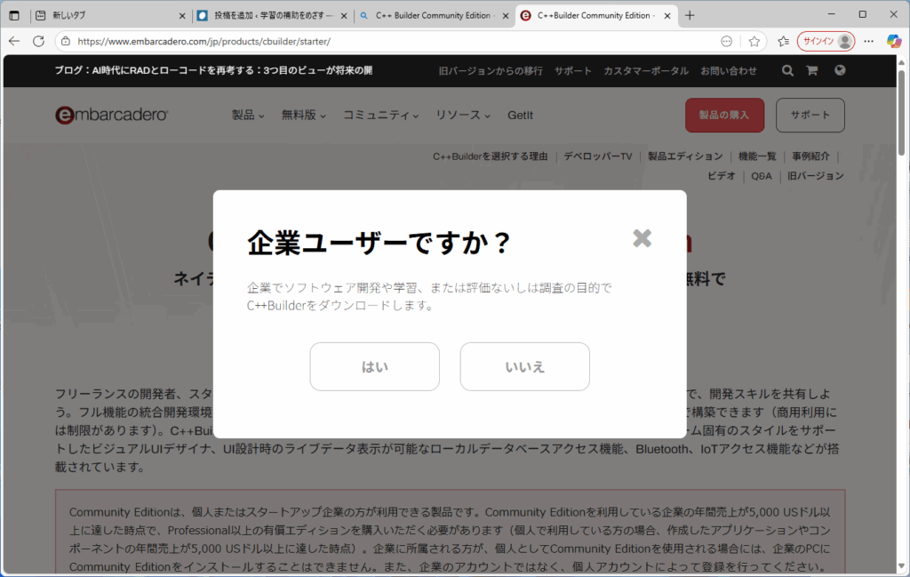Open デベロッパーTV submenu link

click(x=598, y=156)
